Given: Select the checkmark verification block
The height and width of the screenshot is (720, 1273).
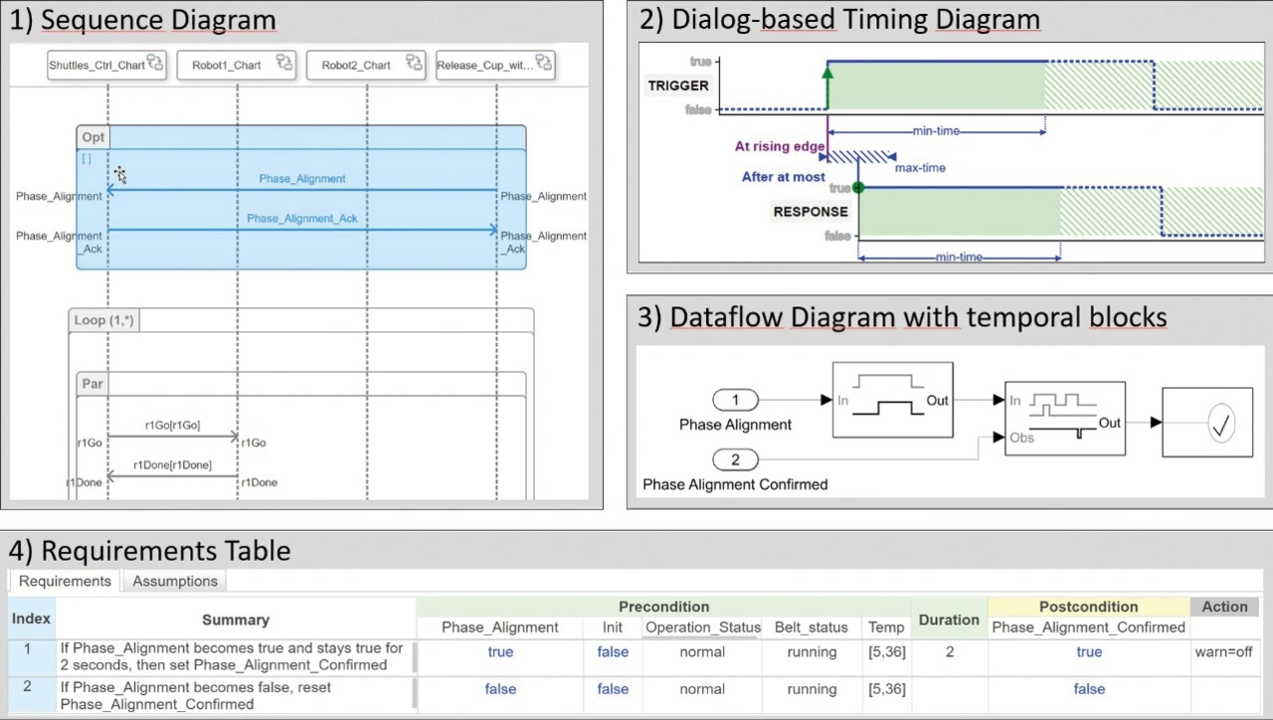Looking at the screenshot, I should pyautogui.click(x=1207, y=424).
